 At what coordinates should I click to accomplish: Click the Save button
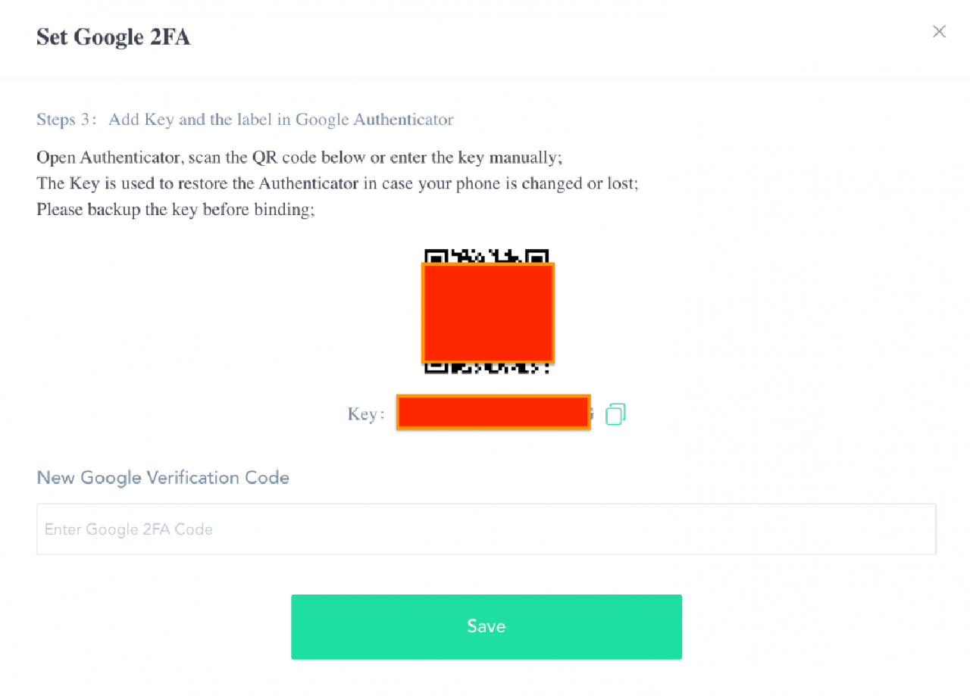click(x=487, y=626)
